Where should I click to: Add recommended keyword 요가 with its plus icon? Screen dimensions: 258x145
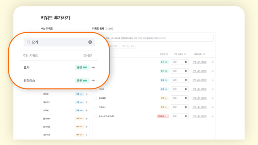click(x=93, y=67)
